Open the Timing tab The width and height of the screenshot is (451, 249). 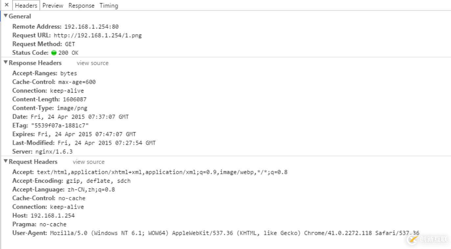[x=109, y=6]
